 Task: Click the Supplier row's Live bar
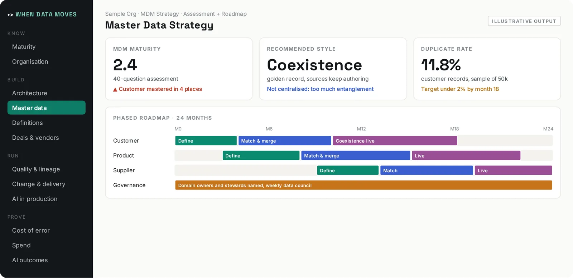[x=514, y=170]
